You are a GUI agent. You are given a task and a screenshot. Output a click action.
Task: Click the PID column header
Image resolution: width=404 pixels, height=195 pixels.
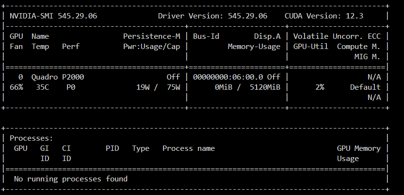tap(113, 148)
